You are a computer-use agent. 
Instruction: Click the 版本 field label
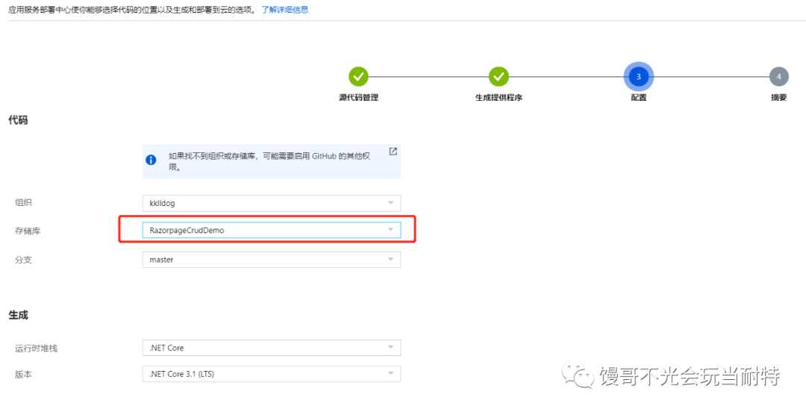point(24,375)
